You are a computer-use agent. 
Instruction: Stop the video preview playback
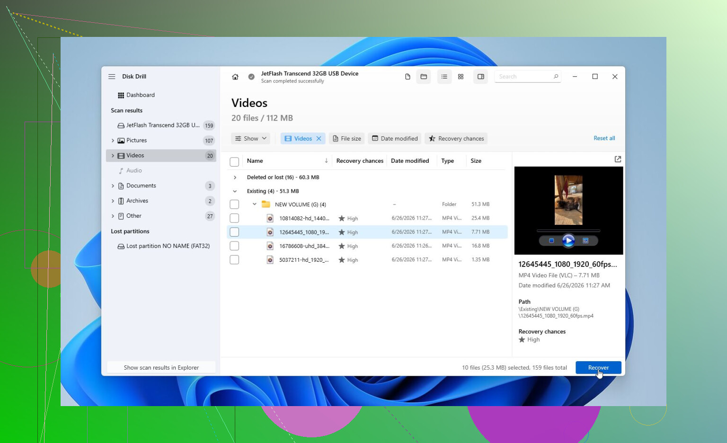pos(551,241)
